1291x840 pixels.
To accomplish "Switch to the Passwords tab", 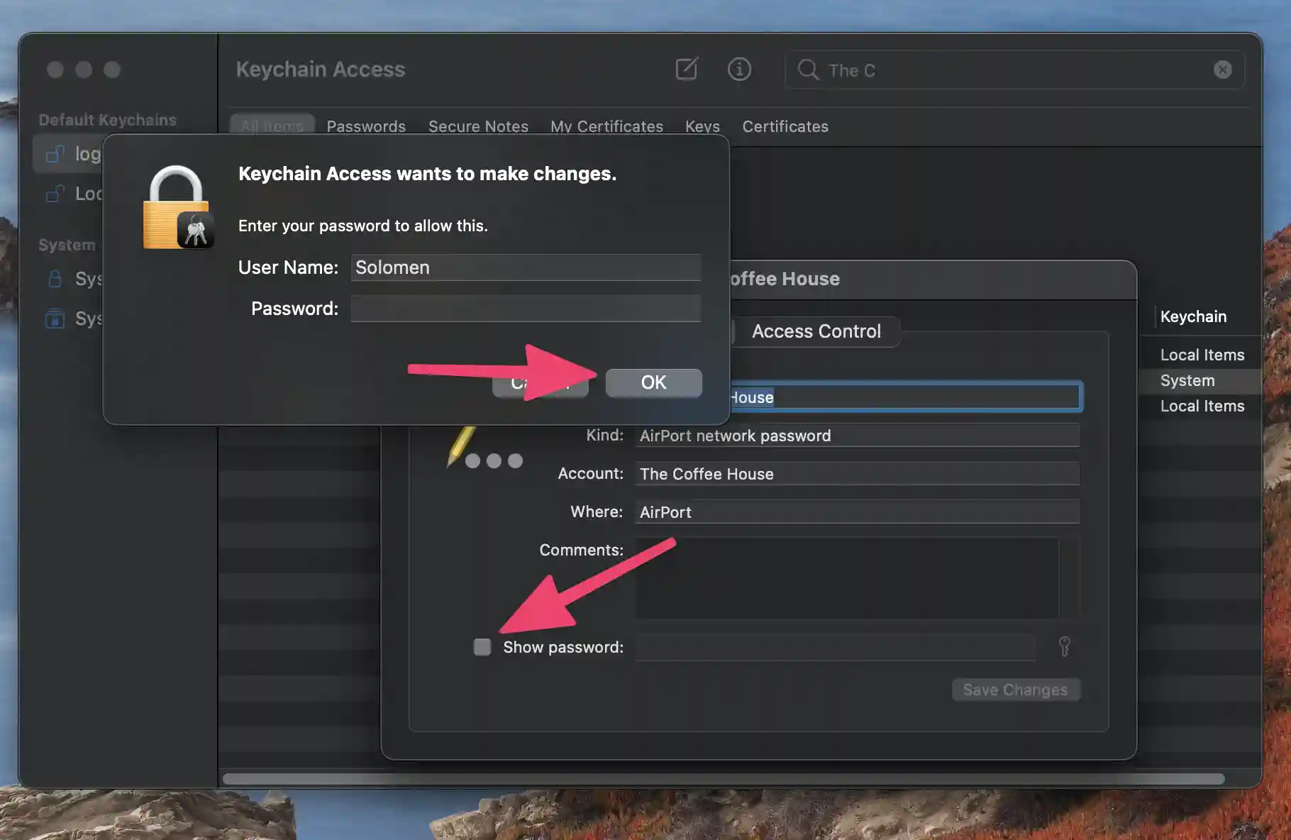I will click(x=366, y=126).
